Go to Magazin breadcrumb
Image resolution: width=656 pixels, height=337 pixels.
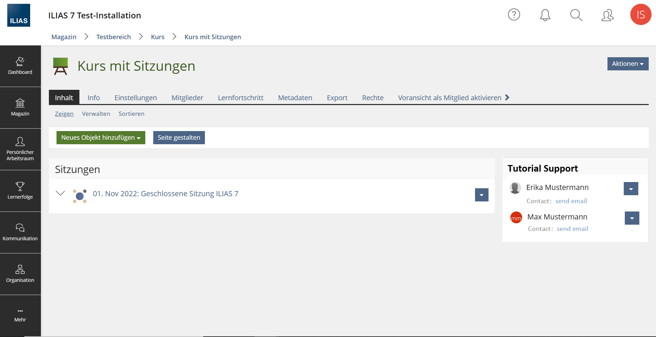64,37
